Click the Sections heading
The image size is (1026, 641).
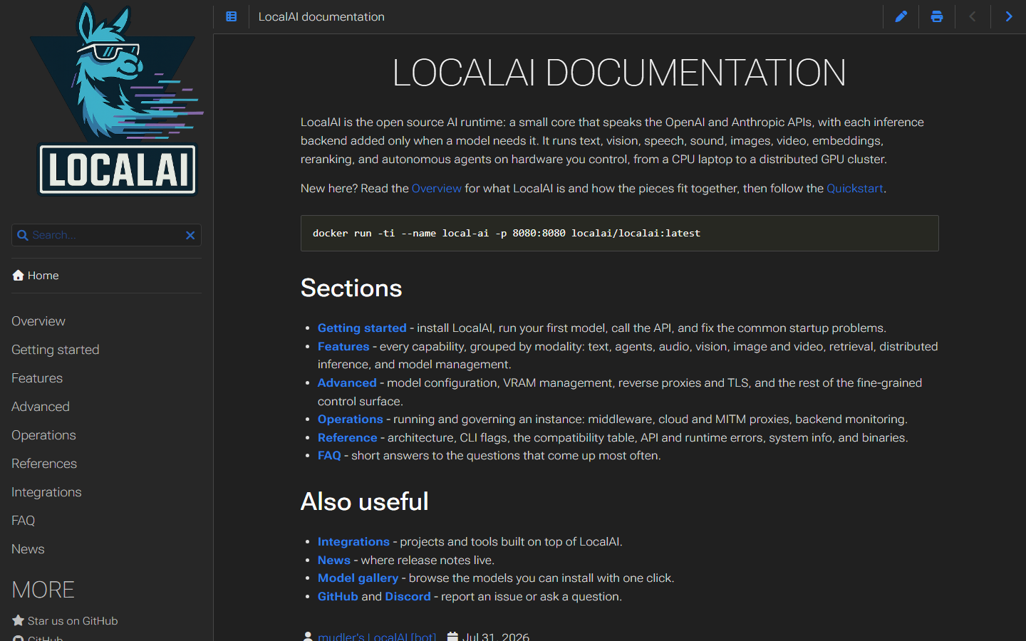(x=351, y=288)
